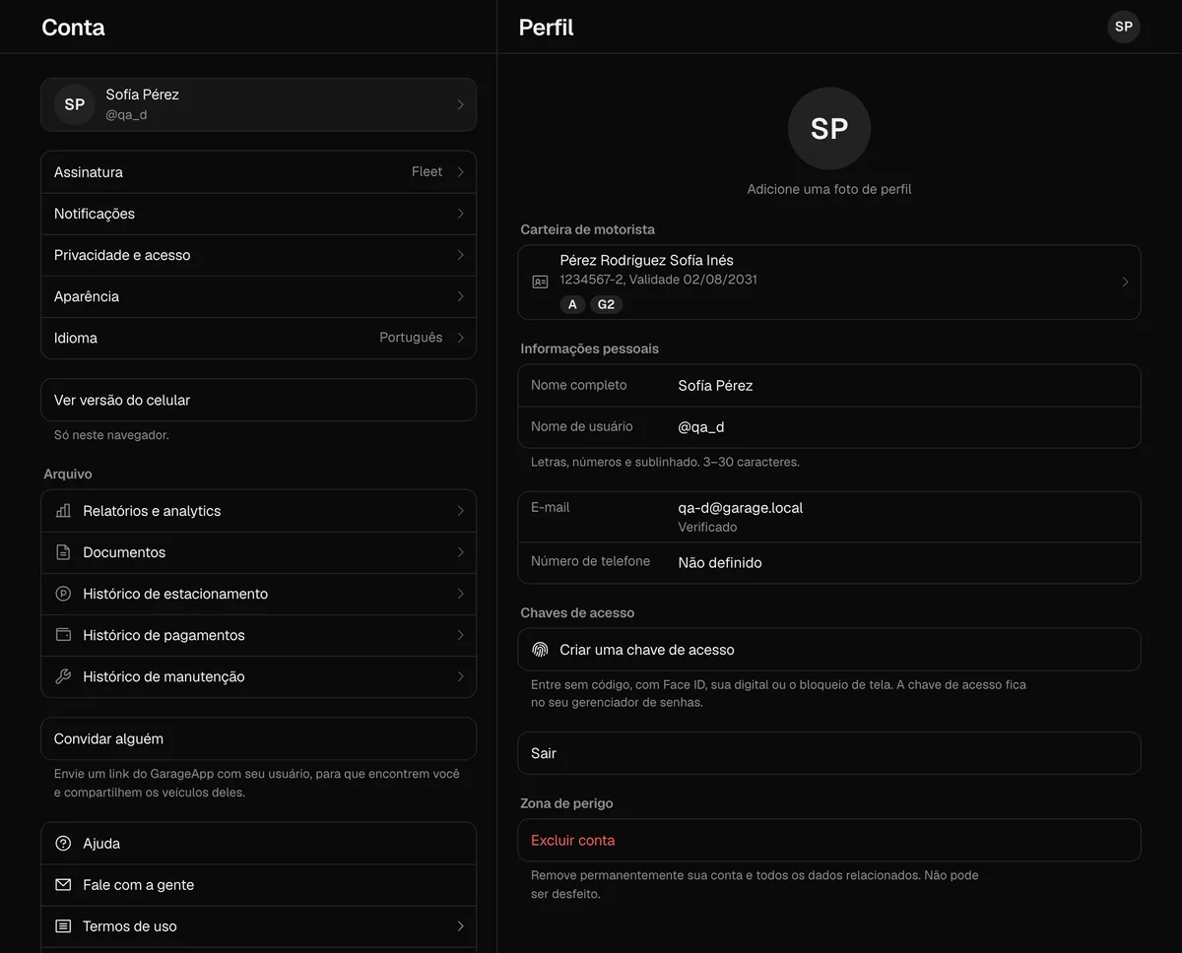Click the fingerprint icon for access key

540,650
